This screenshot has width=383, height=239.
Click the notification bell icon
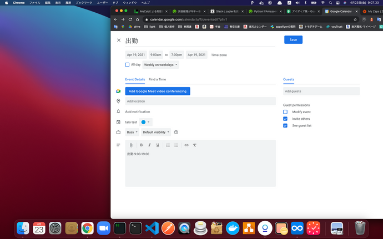118,111
